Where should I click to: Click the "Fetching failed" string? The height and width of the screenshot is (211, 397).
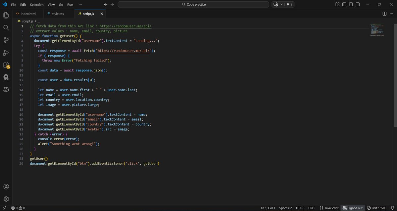[91, 61]
